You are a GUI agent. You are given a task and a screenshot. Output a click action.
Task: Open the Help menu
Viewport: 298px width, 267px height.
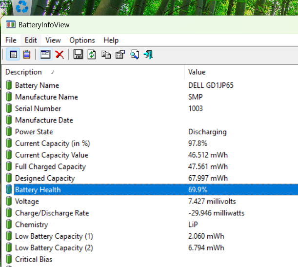[111, 40]
